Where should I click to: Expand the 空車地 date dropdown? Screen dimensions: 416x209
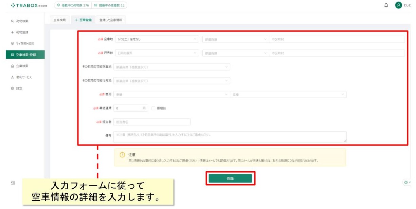[x=157, y=39]
